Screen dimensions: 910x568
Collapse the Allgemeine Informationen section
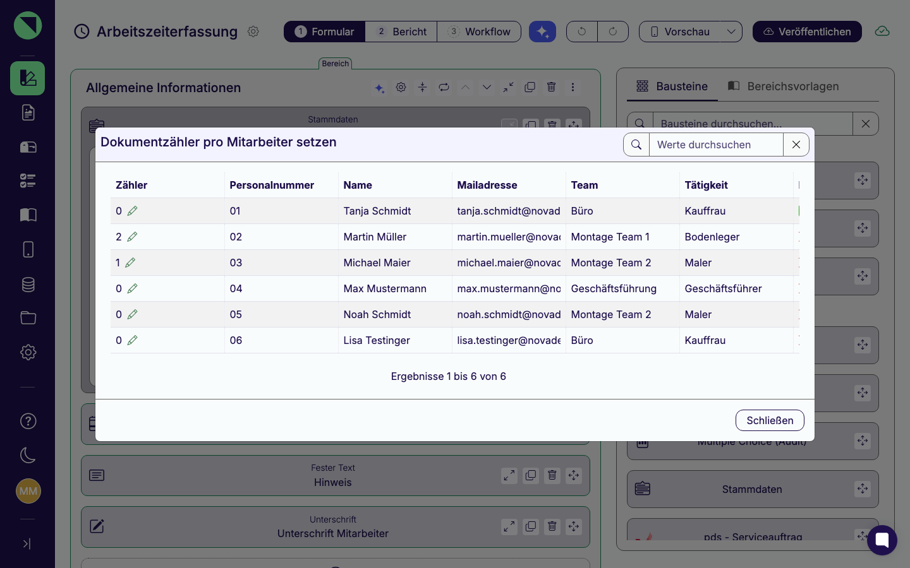(x=508, y=87)
